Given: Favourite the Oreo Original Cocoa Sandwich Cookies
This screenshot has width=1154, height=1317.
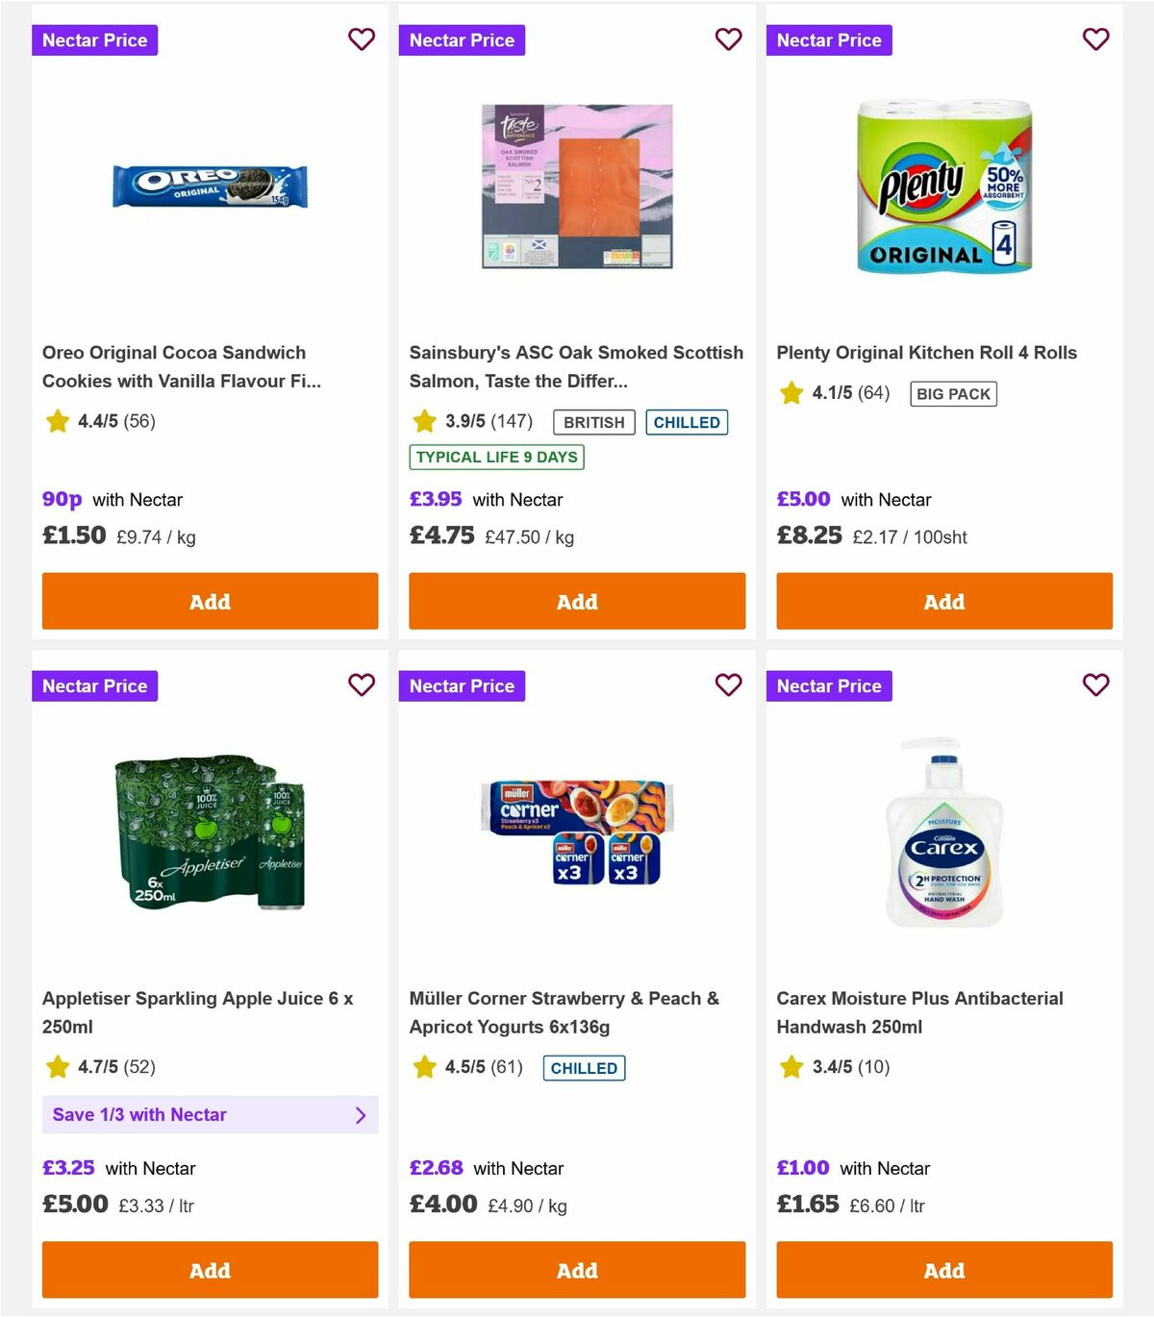Looking at the screenshot, I should point(362,39).
